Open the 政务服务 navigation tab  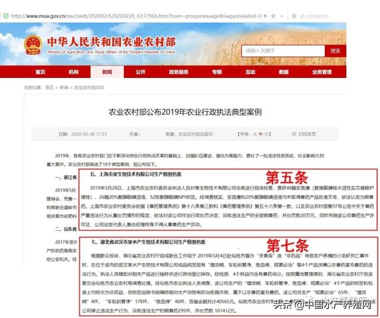(x=179, y=72)
